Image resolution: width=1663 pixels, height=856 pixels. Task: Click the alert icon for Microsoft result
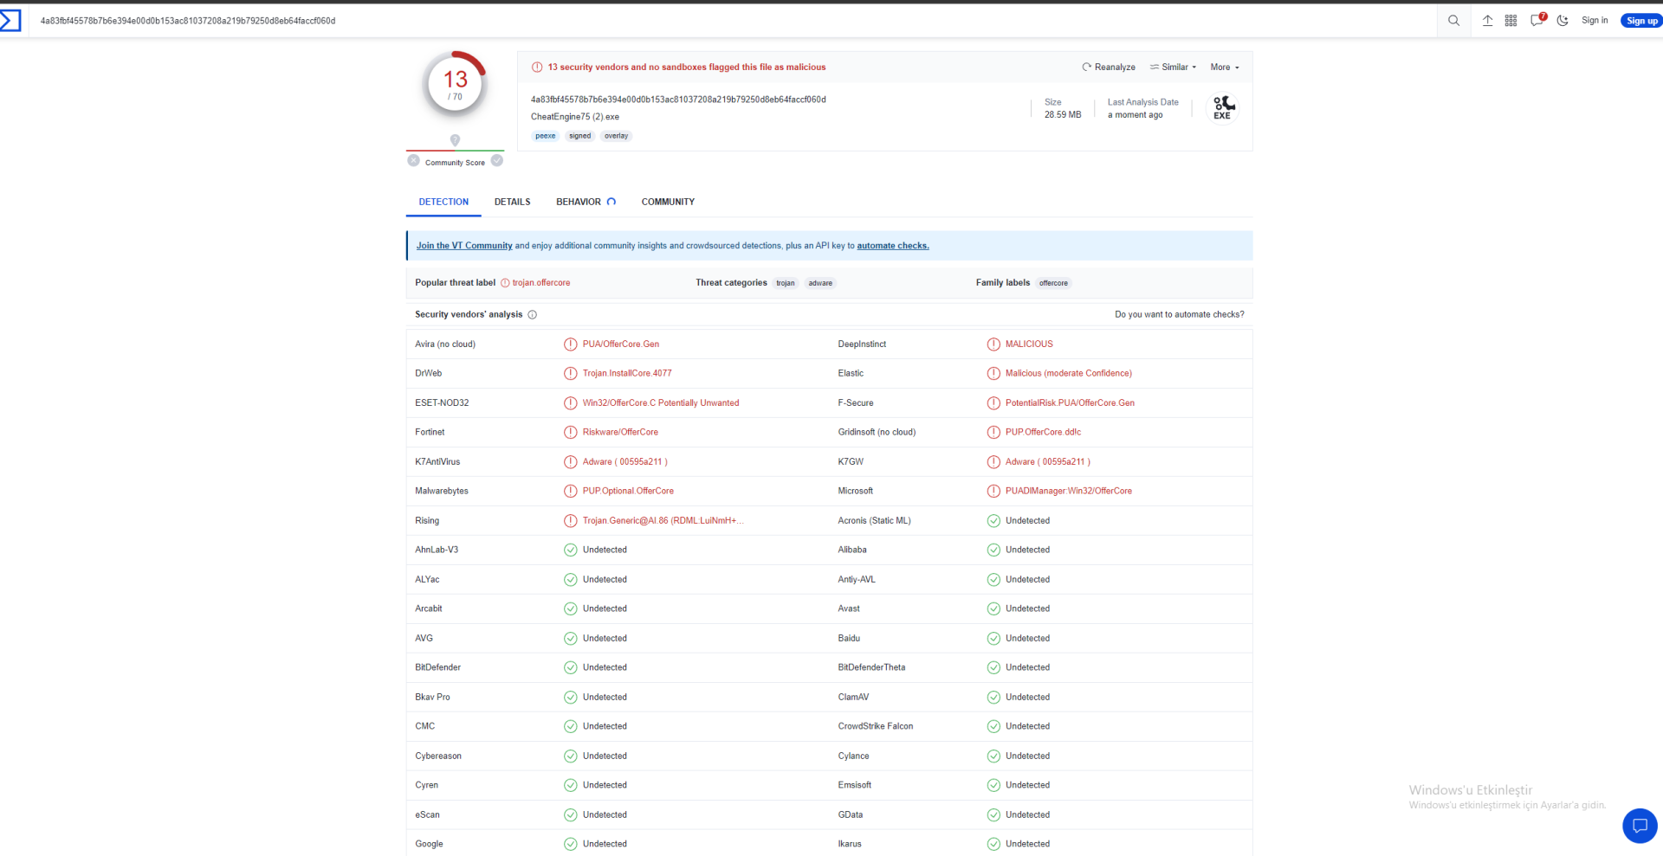pos(993,492)
